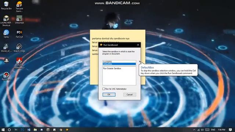Confirm with the OK button
This screenshot has height=132, width=235.
(109, 95)
